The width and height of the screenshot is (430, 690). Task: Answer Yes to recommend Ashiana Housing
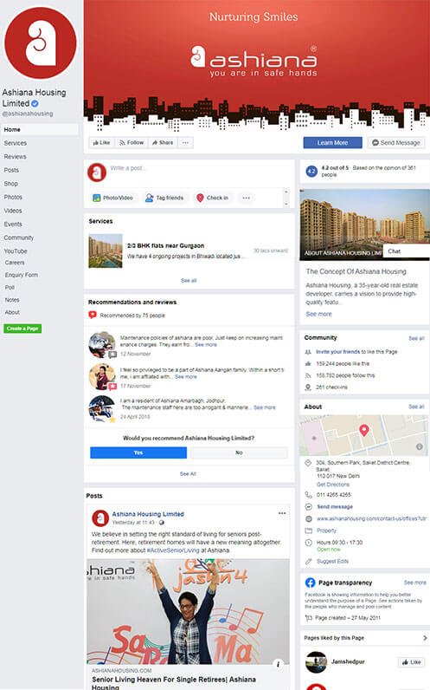pos(138,452)
